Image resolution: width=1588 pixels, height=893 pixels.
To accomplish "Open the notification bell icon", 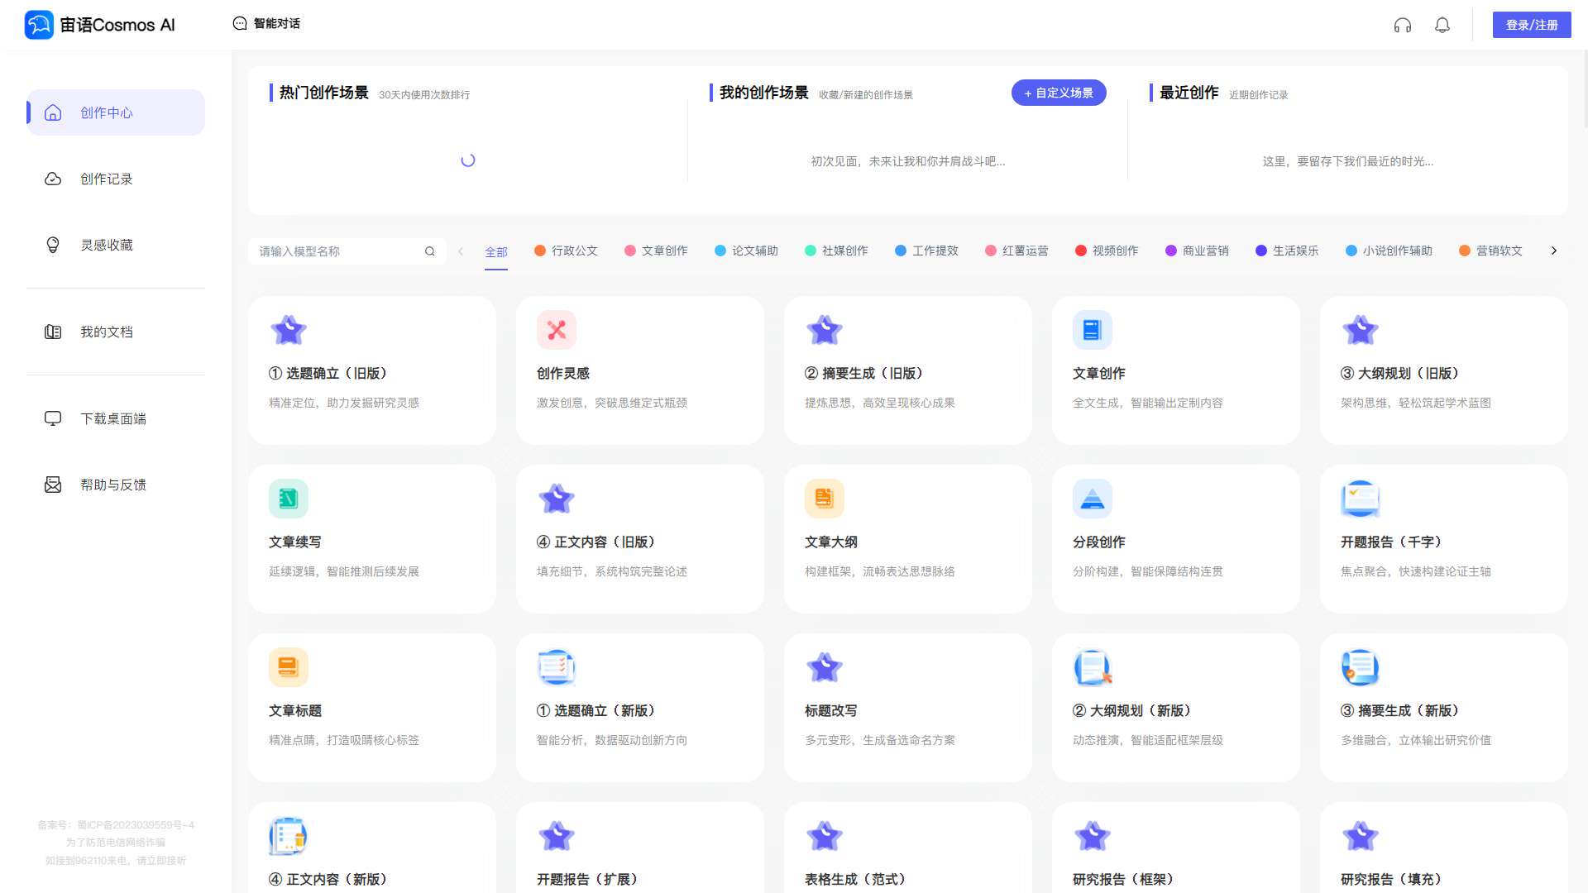I will [x=1442, y=25].
